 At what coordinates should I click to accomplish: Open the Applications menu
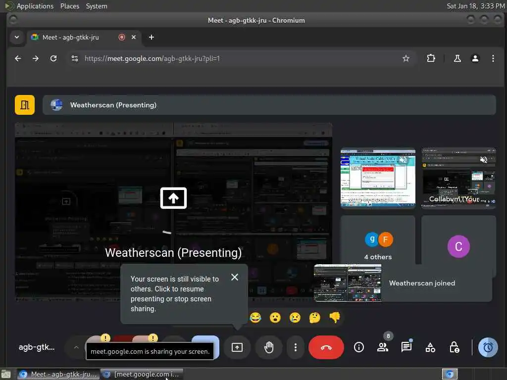[x=35, y=6]
